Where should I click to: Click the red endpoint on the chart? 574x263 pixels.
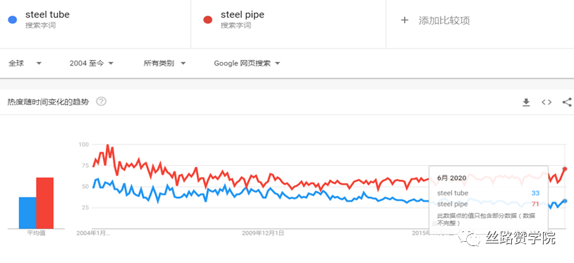[x=565, y=169]
